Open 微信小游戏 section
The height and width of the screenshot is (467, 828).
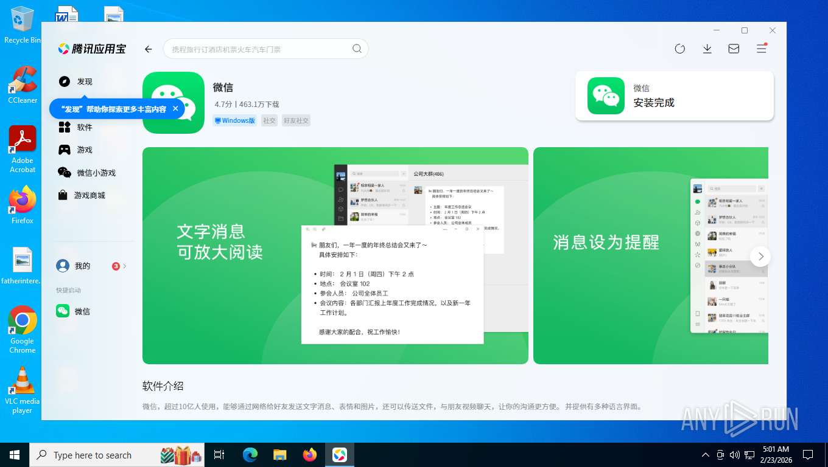[86, 173]
